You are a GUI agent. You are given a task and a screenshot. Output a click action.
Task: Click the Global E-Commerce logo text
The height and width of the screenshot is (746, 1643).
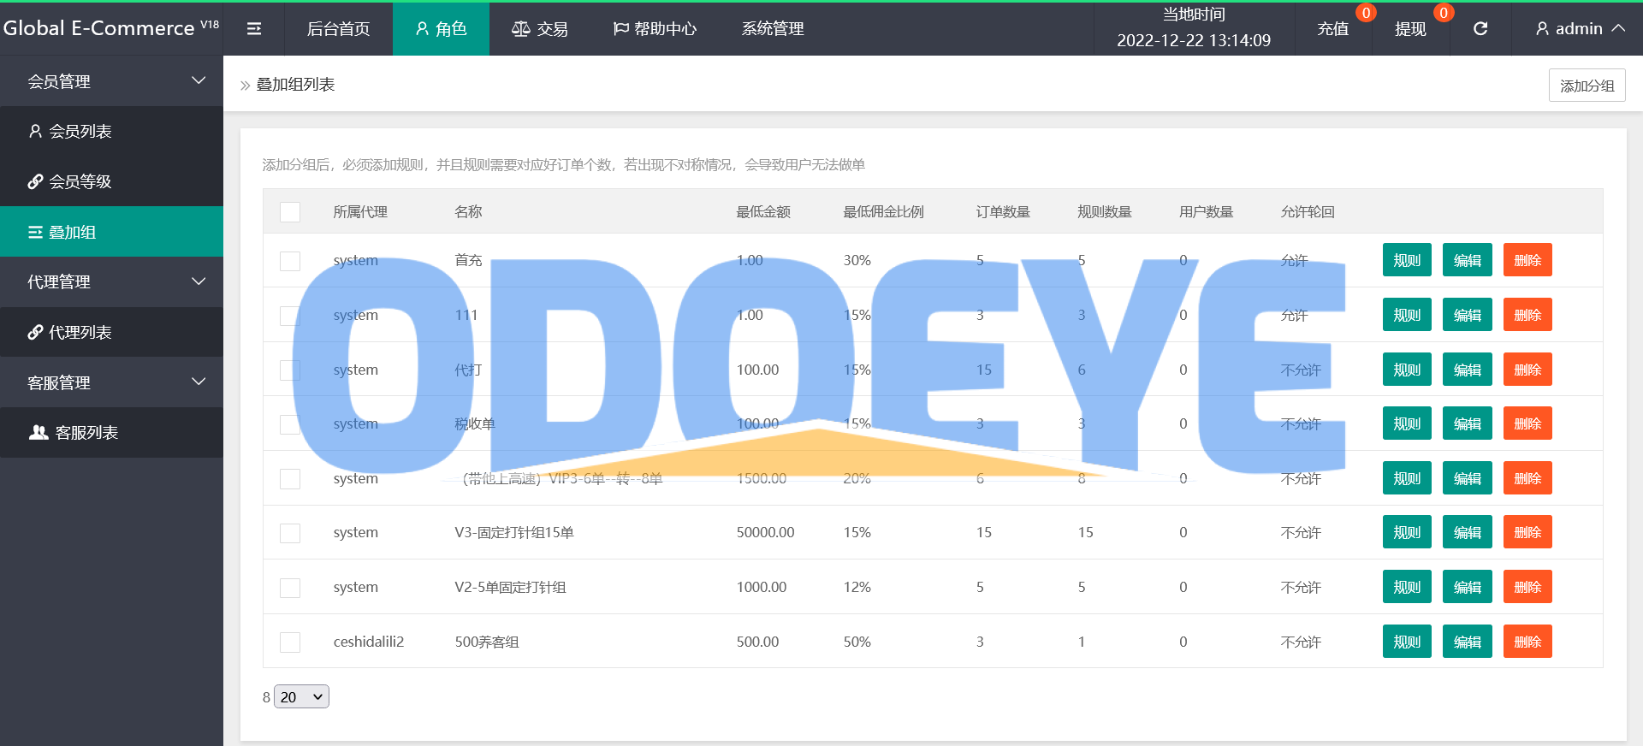coord(110,28)
